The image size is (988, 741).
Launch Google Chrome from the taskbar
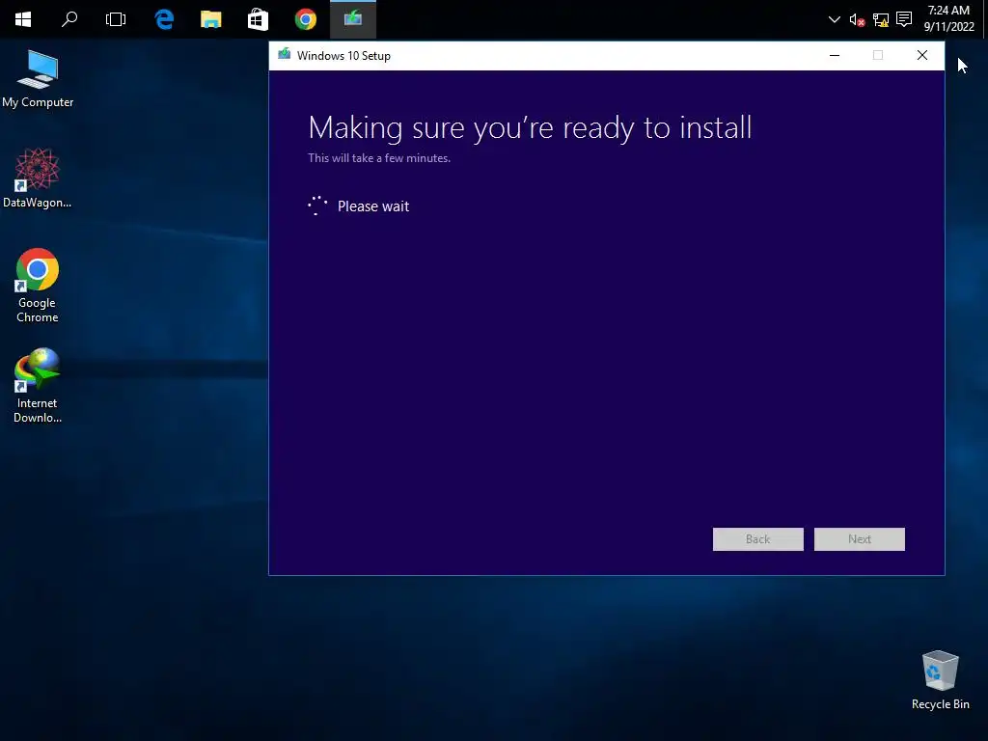click(306, 19)
